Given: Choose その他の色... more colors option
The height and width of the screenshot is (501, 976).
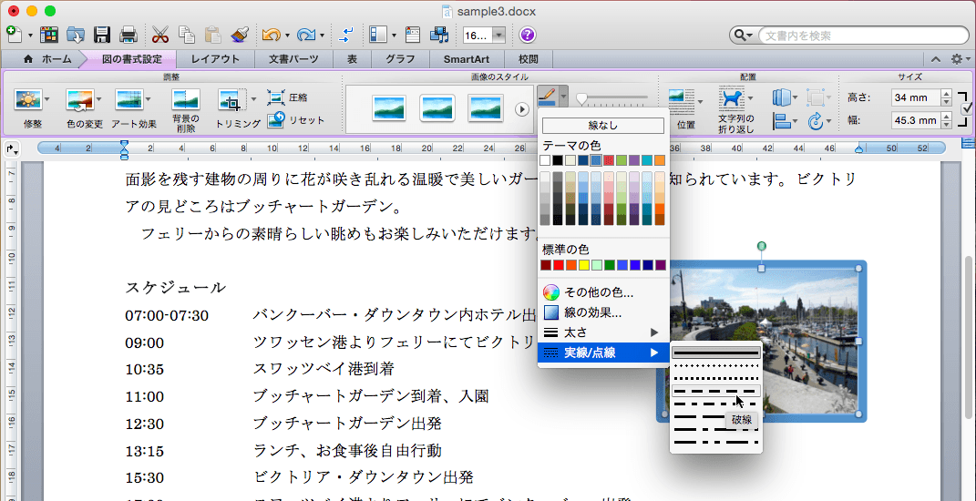Looking at the screenshot, I should click(598, 292).
